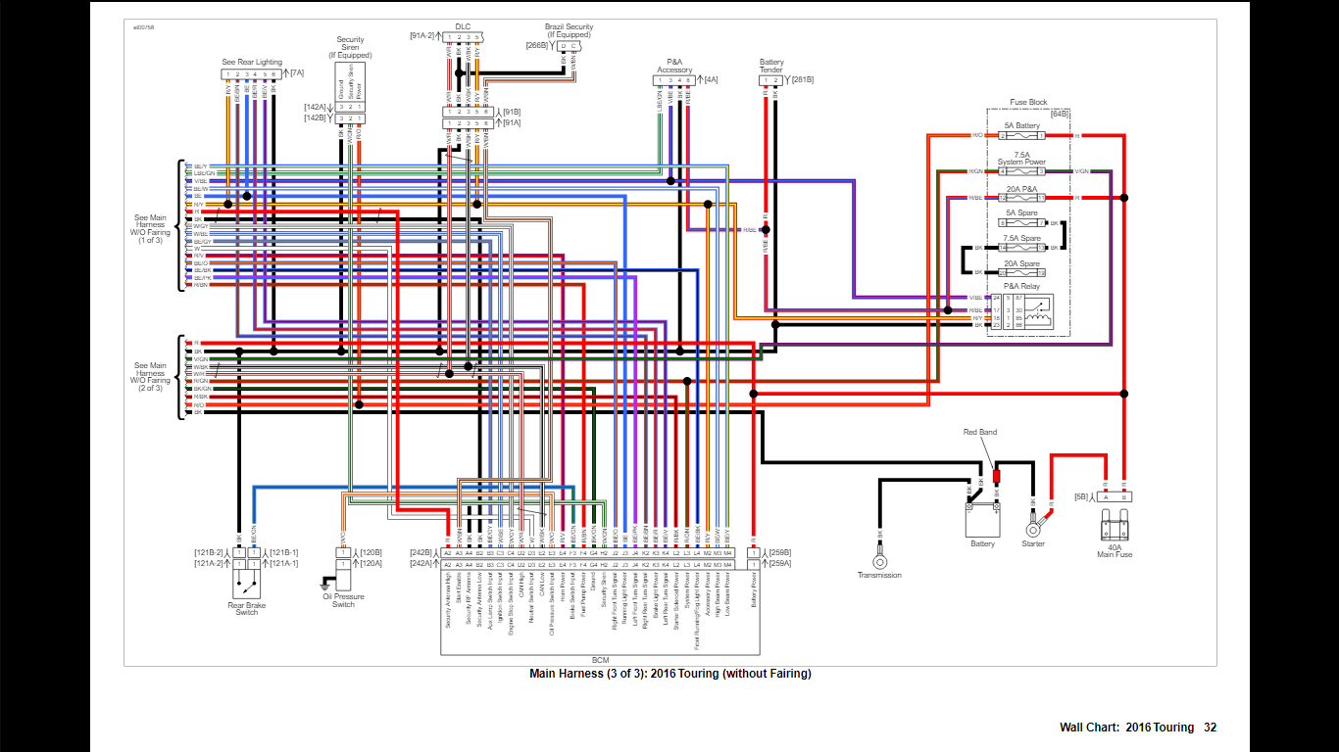Click the Transmission ground ring terminal
The width and height of the screenshot is (1339, 752).
coord(879,560)
